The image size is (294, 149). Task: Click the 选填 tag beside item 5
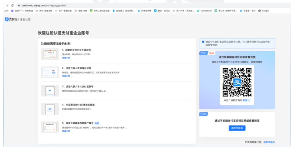(x=97, y=123)
